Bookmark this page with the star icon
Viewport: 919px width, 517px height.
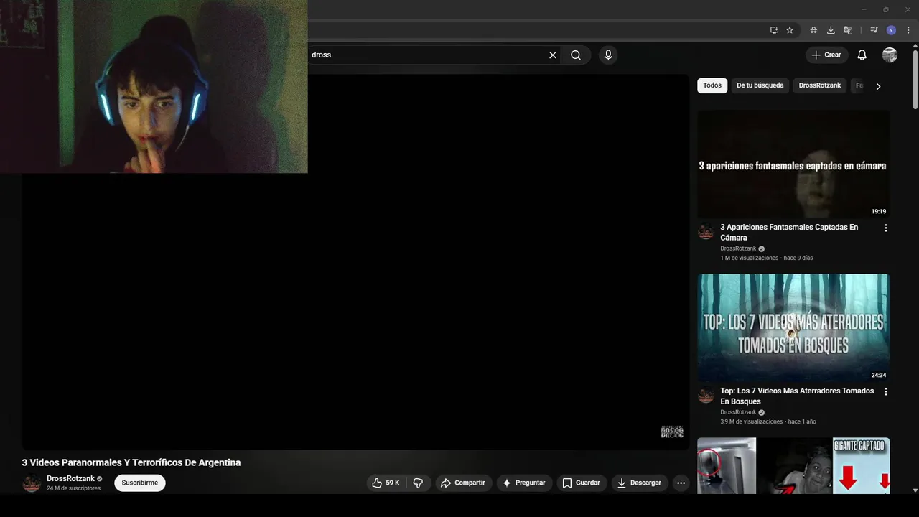(790, 30)
